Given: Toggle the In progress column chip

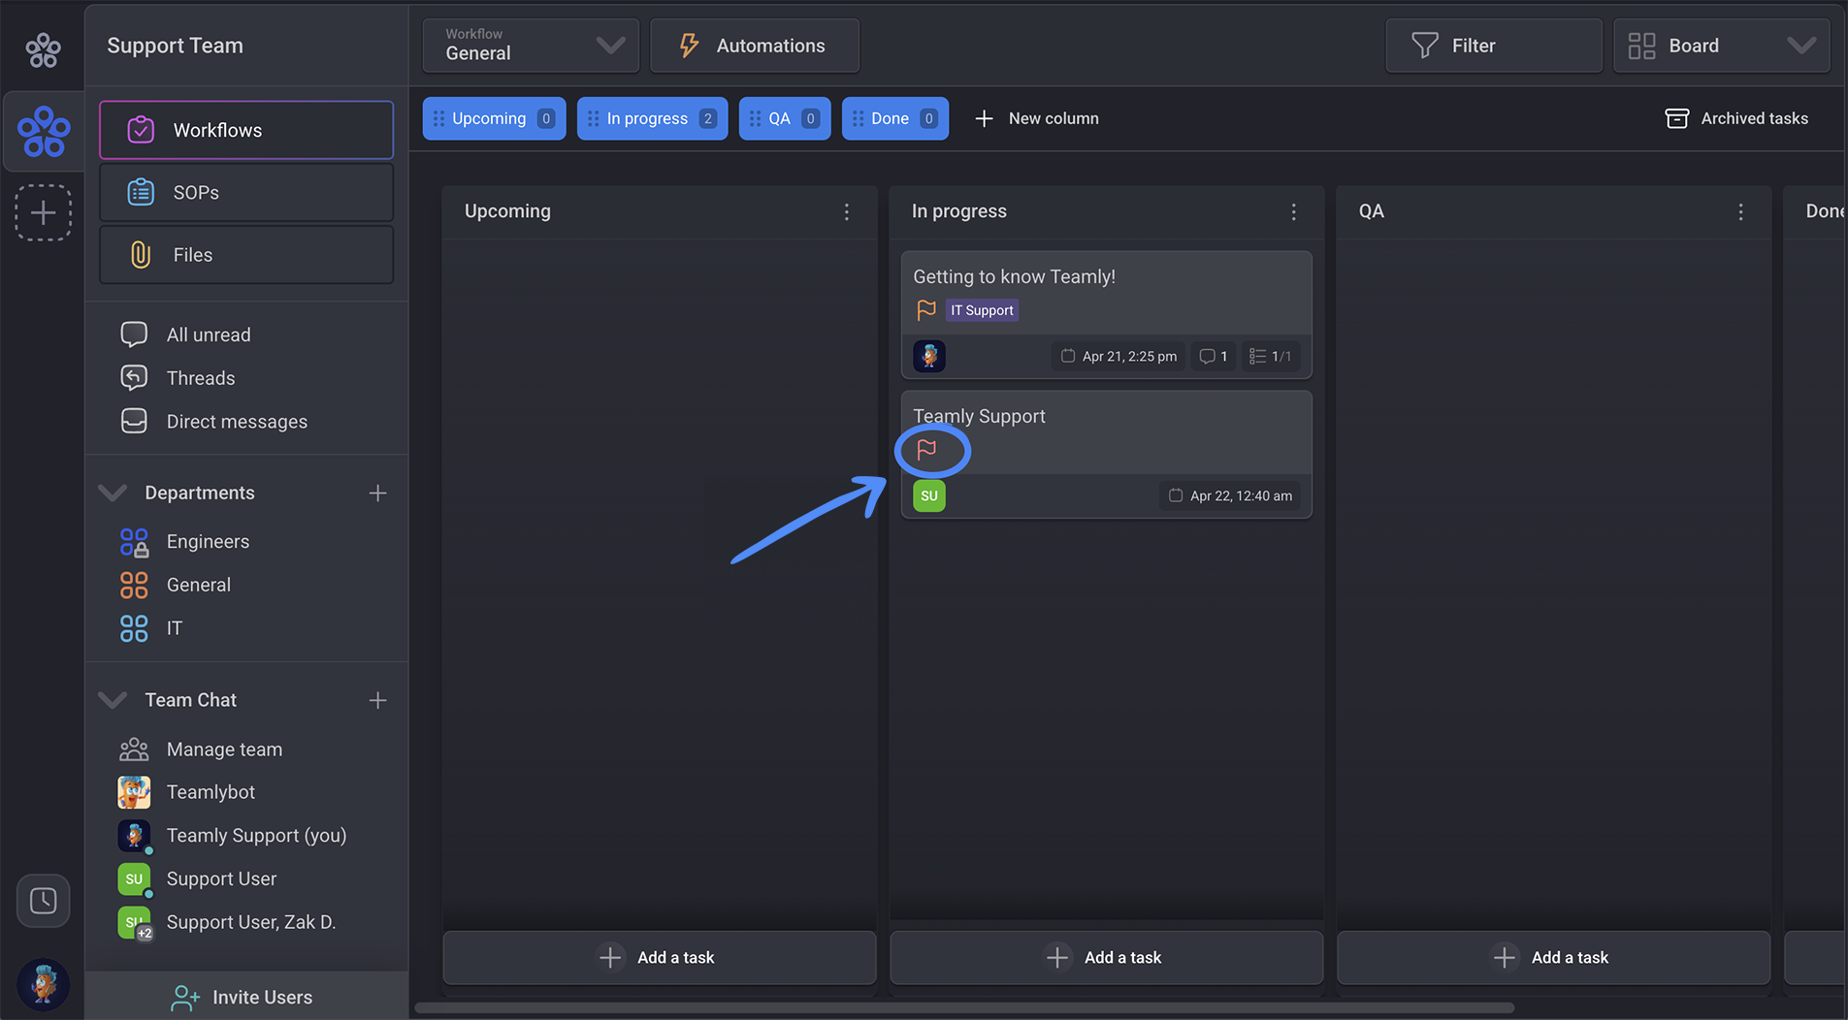Looking at the screenshot, I should [652, 118].
